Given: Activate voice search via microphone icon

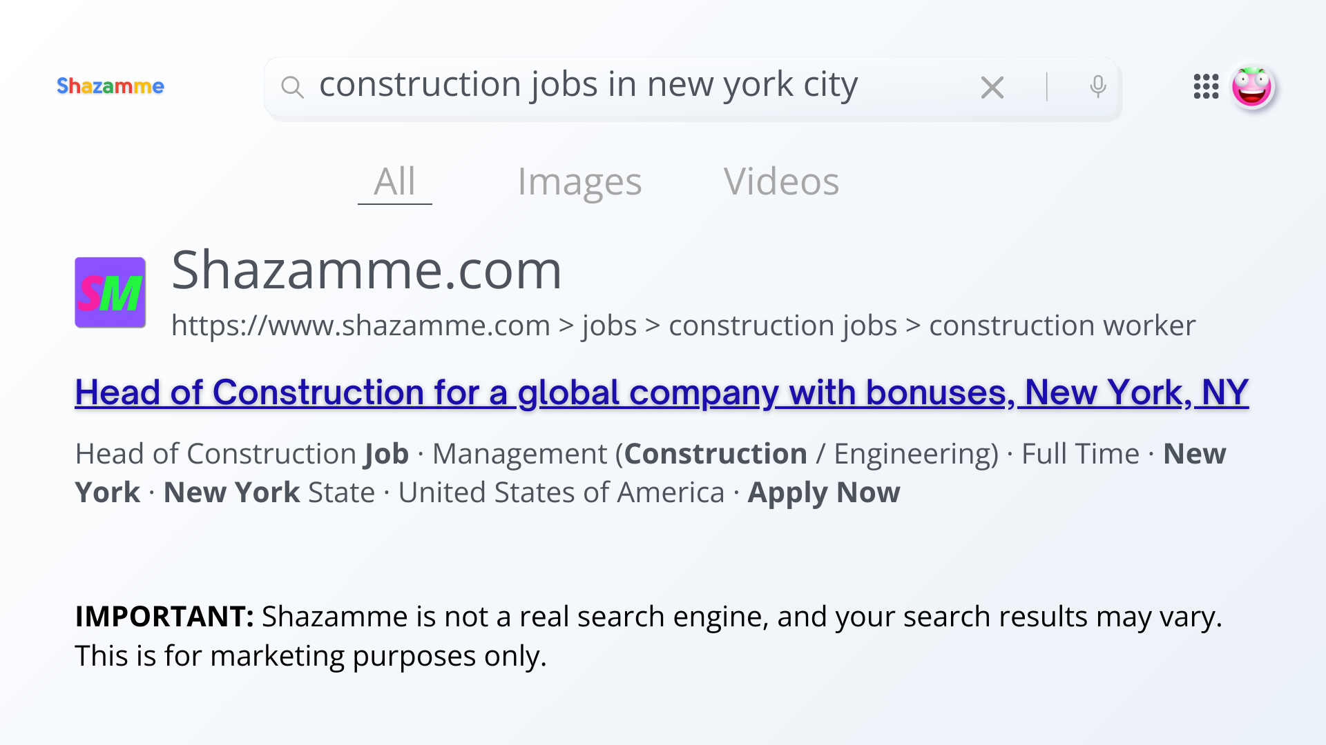Looking at the screenshot, I should pyautogui.click(x=1097, y=86).
